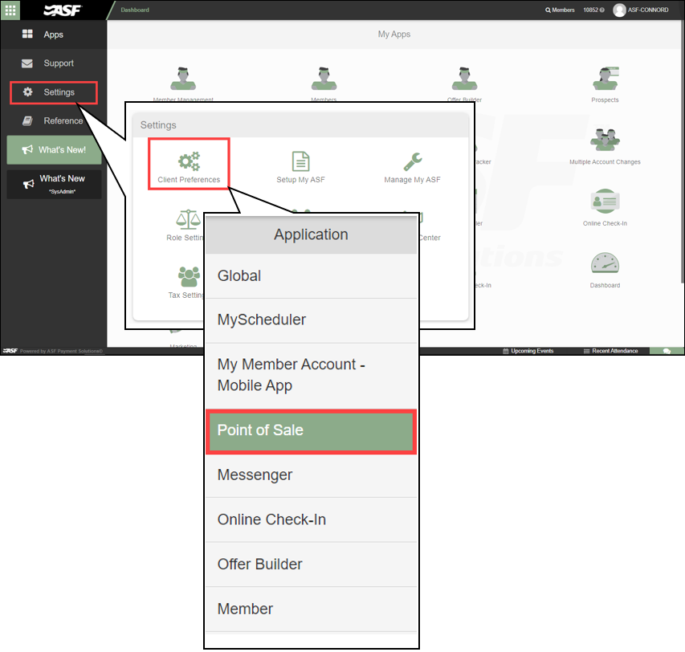Open Multiple Account Changes app icon
Image resolution: width=685 pixels, height=652 pixels.
[605, 141]
